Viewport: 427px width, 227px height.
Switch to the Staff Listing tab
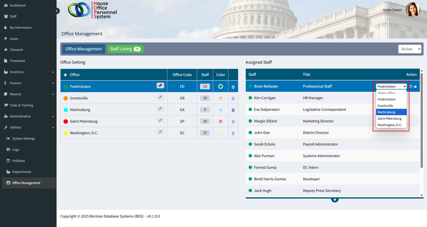pos(125,49)
